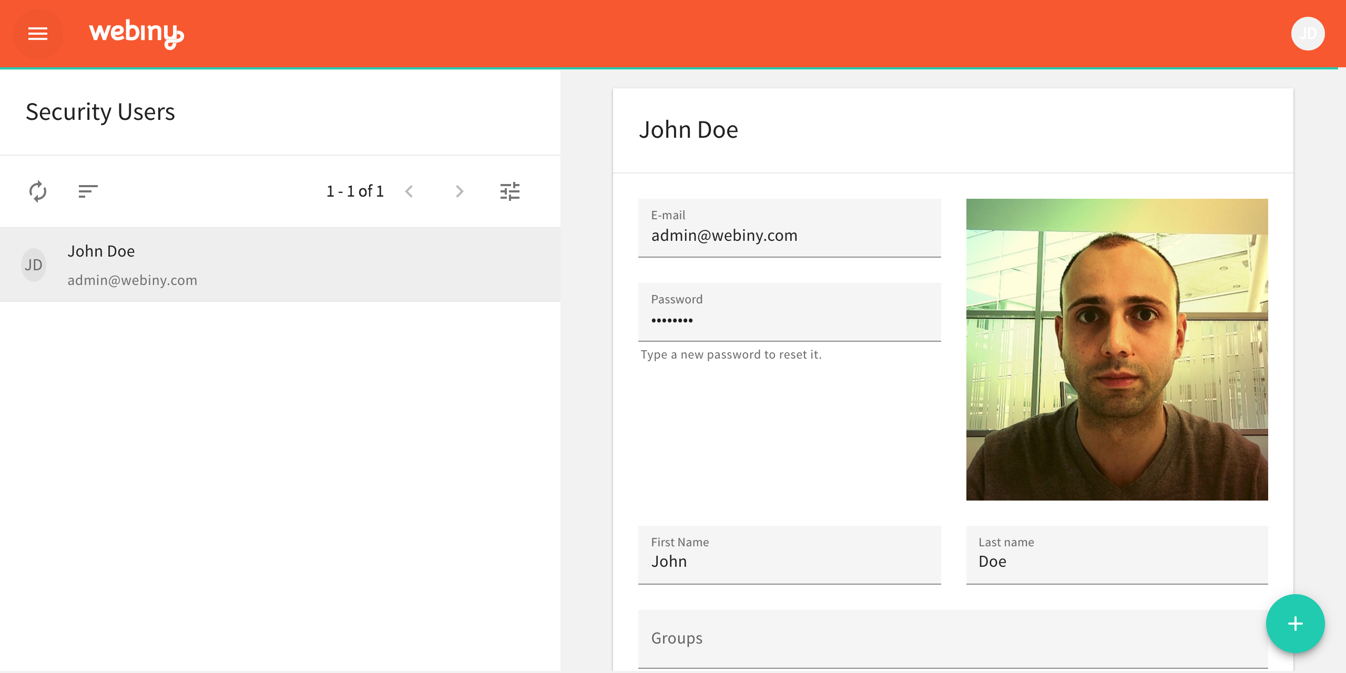Viewport: 1346px width, 673px height.
Task: Focus the Password input field
Action: [x=789, y=320]
